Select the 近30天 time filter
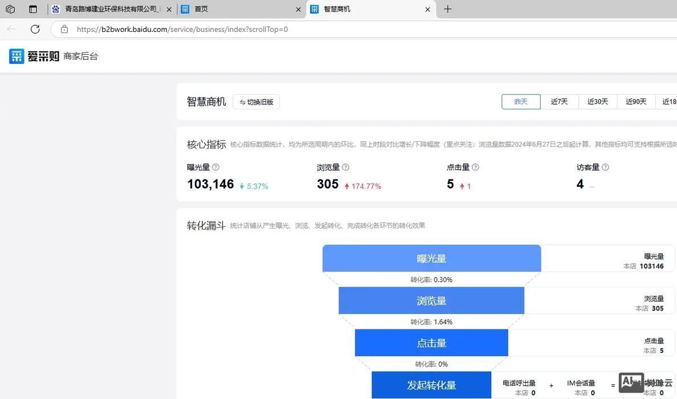 tap(597, 101)
